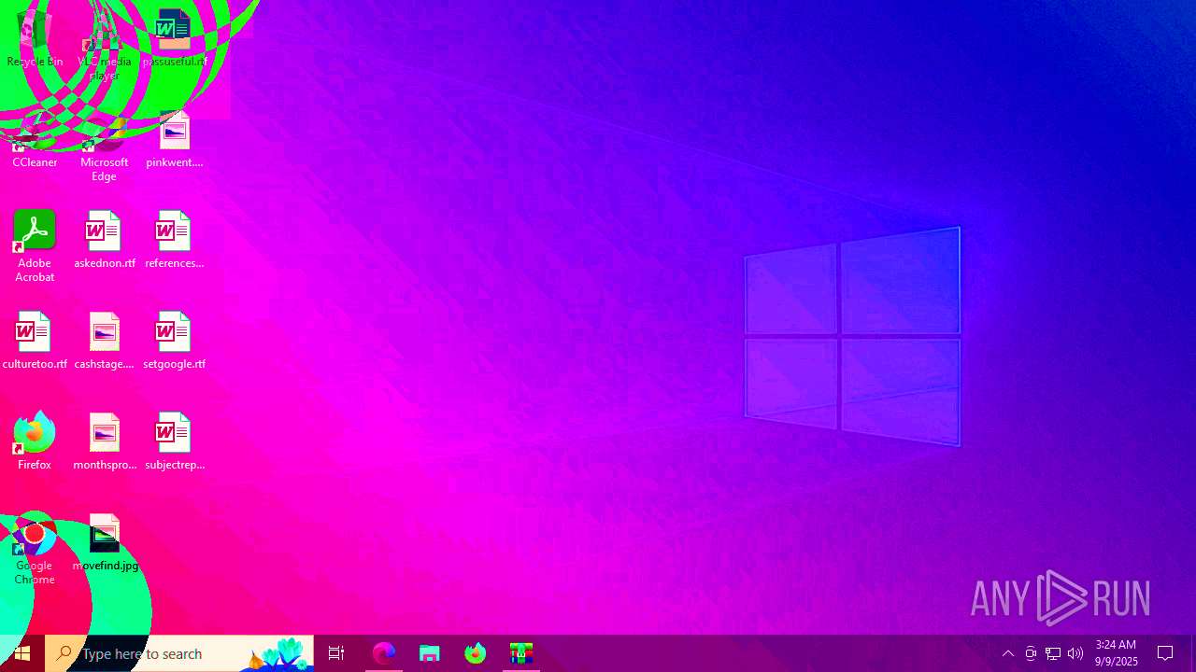Image resolution: width=1196 pixels, height=672 pixels.
Task: Switch to Firefox in the taskbar
Action: 476,653
